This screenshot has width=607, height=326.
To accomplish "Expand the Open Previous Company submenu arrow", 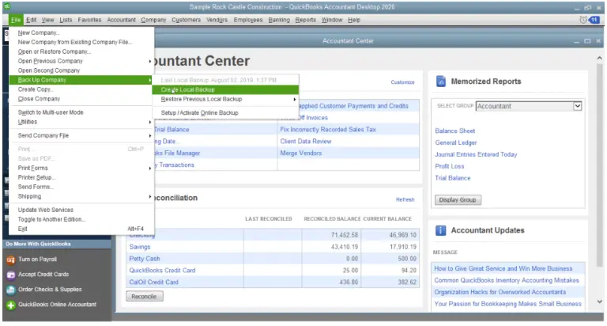I will [x=150, y=61].
